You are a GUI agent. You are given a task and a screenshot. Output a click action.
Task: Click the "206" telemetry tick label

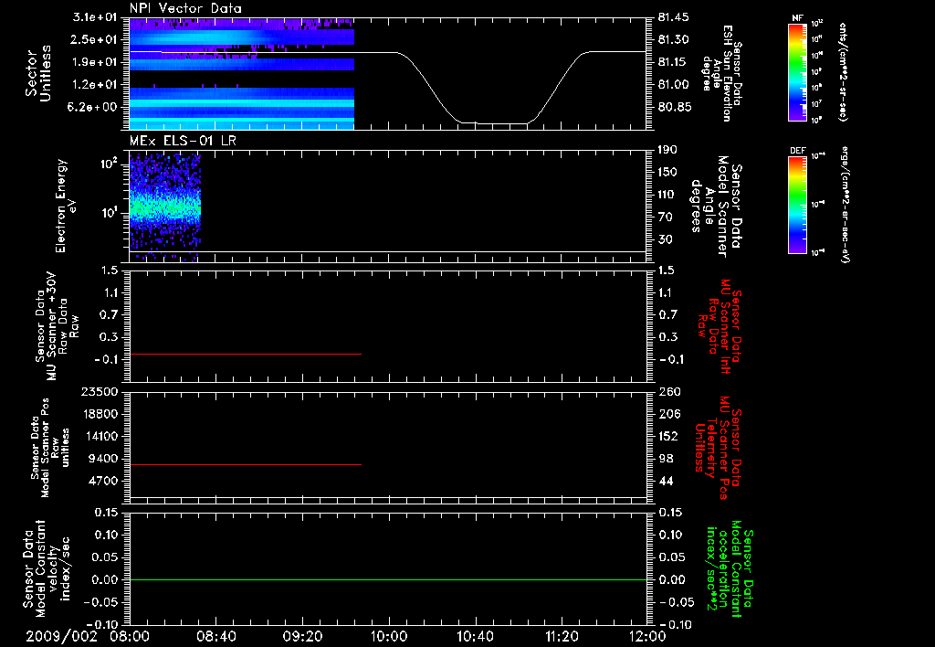[x=669, y=414]
